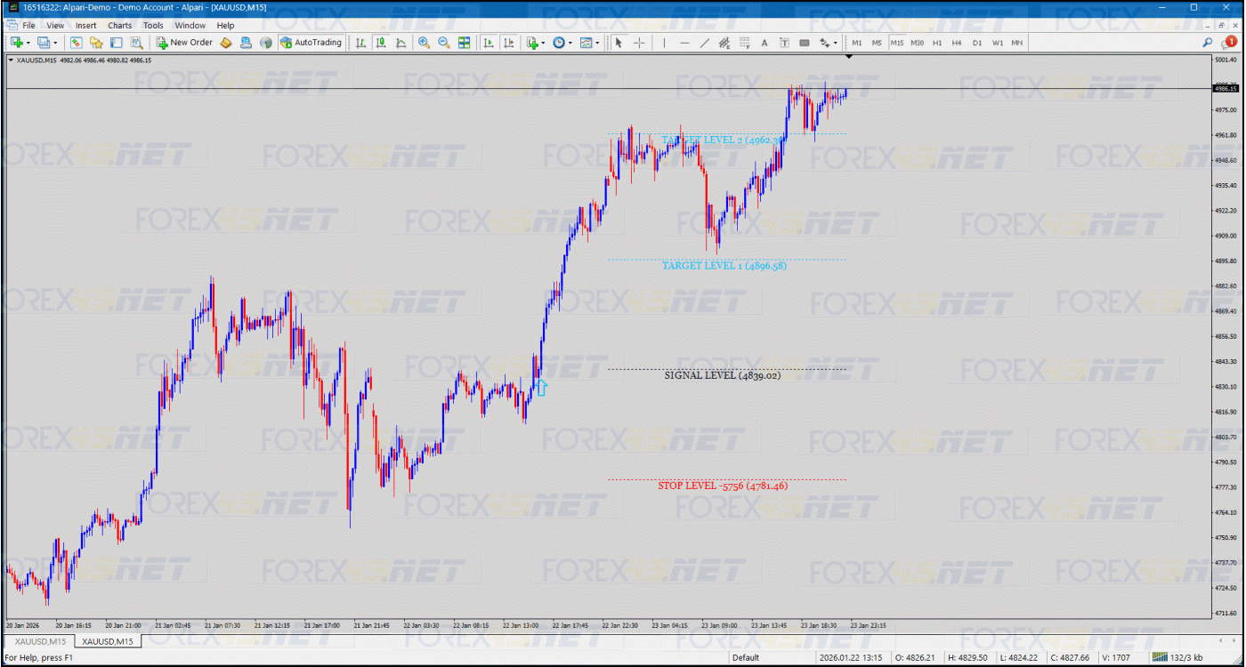Expand the indicators list dropdown arrow

543,43
